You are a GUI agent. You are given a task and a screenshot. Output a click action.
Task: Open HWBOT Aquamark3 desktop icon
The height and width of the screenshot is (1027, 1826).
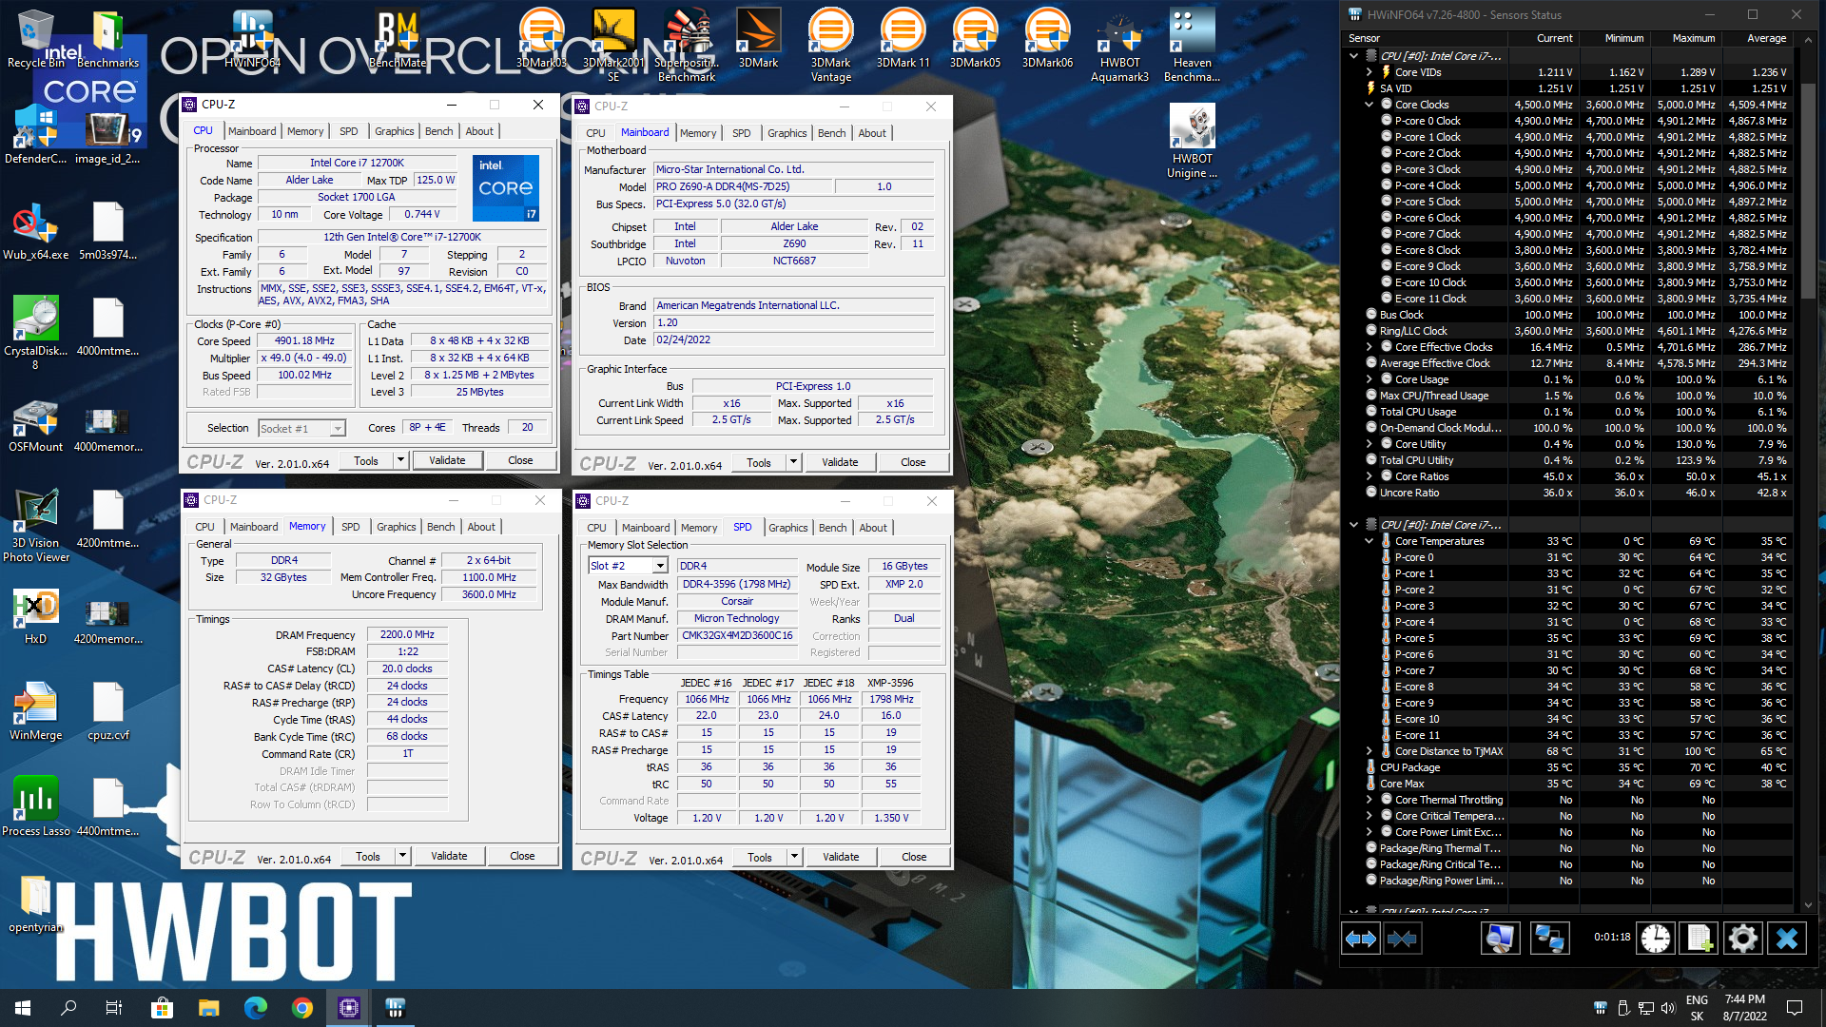(1119, 46)
